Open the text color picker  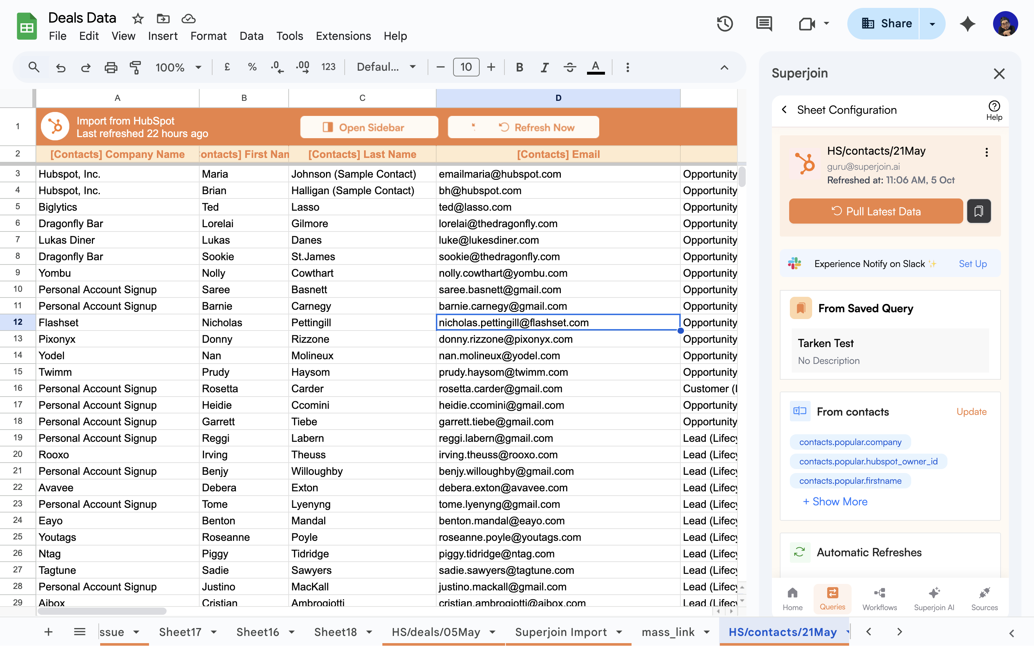coord(595,67)
